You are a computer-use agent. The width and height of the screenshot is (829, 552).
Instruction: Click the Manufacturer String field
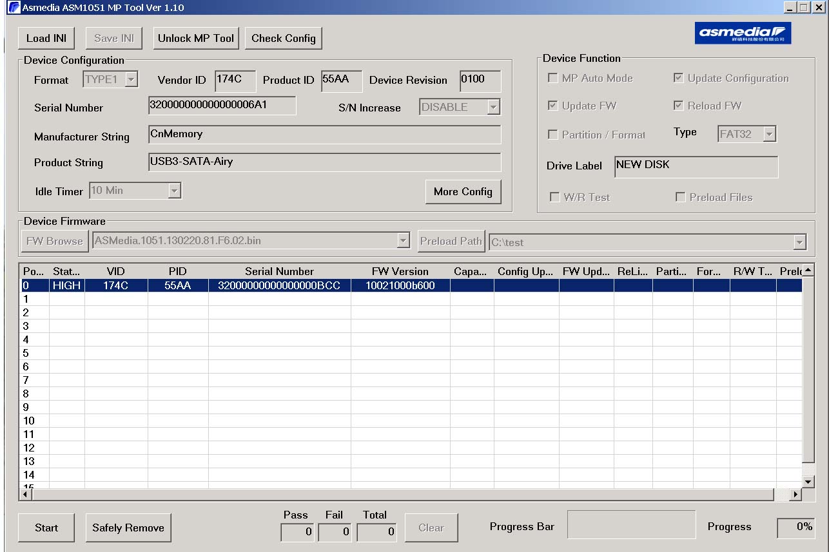[x=324, y=135]
